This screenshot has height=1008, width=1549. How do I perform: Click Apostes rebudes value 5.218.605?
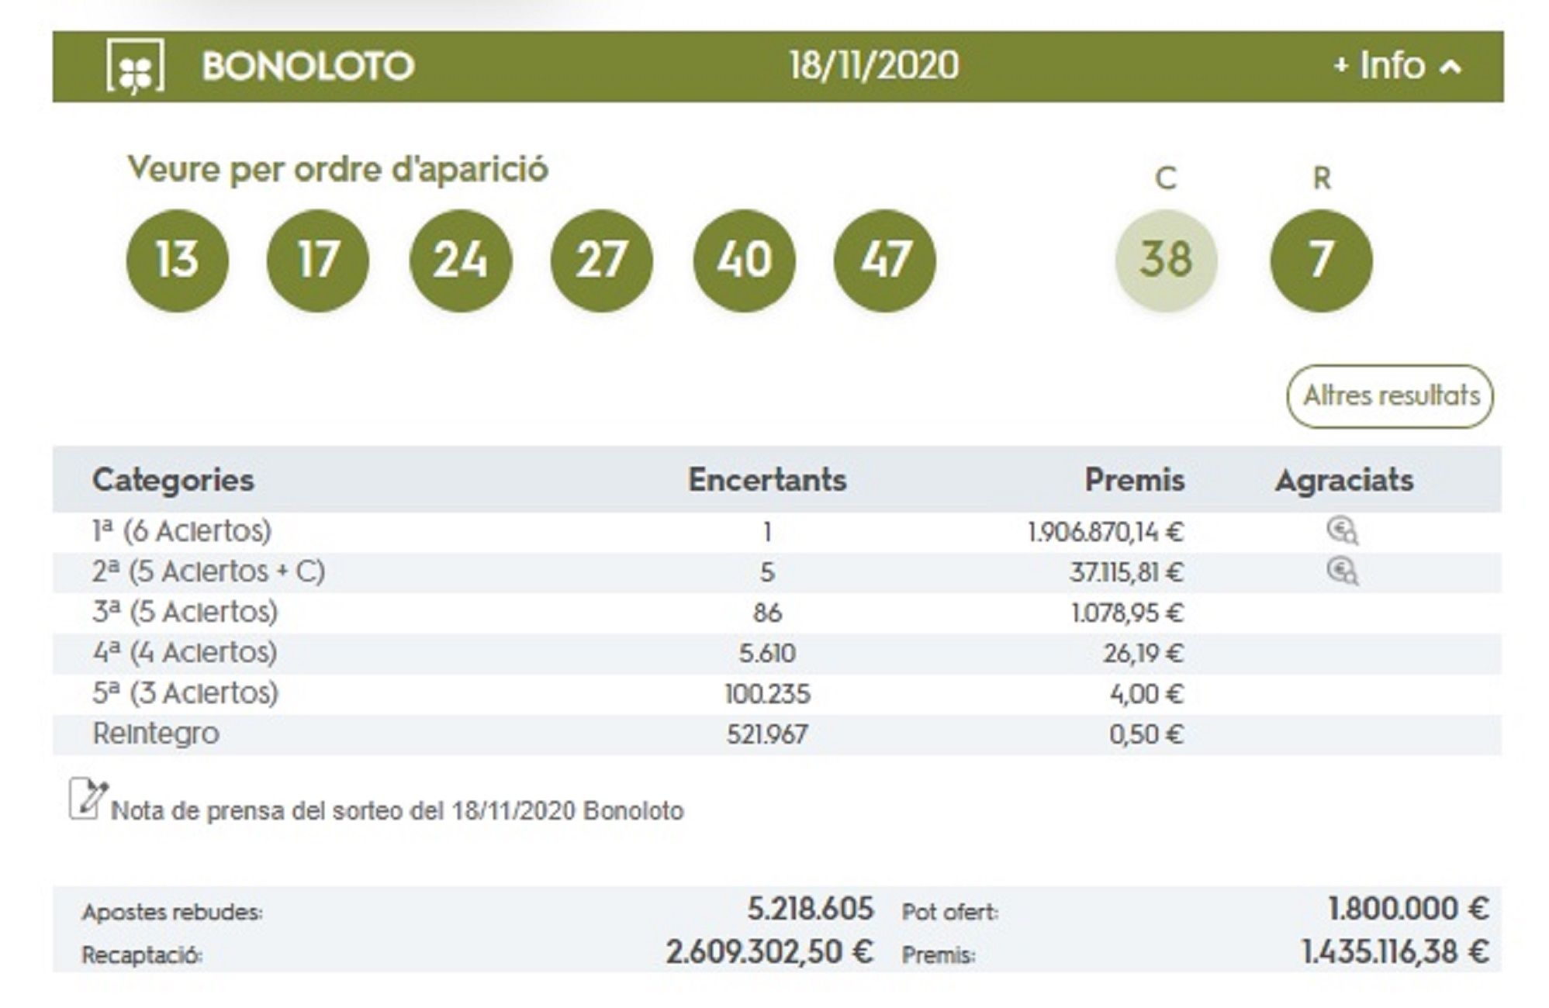click(x=811, y=909)
